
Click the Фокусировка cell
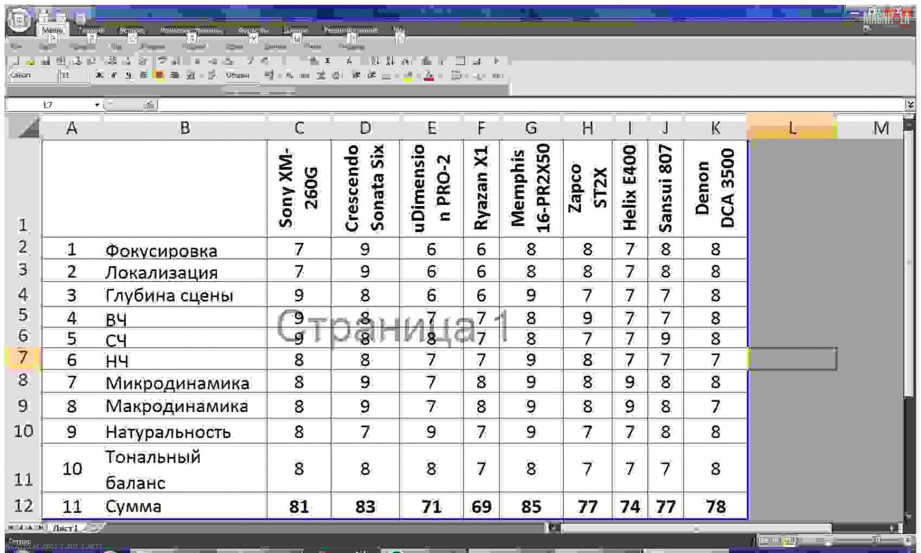point(184,249)
